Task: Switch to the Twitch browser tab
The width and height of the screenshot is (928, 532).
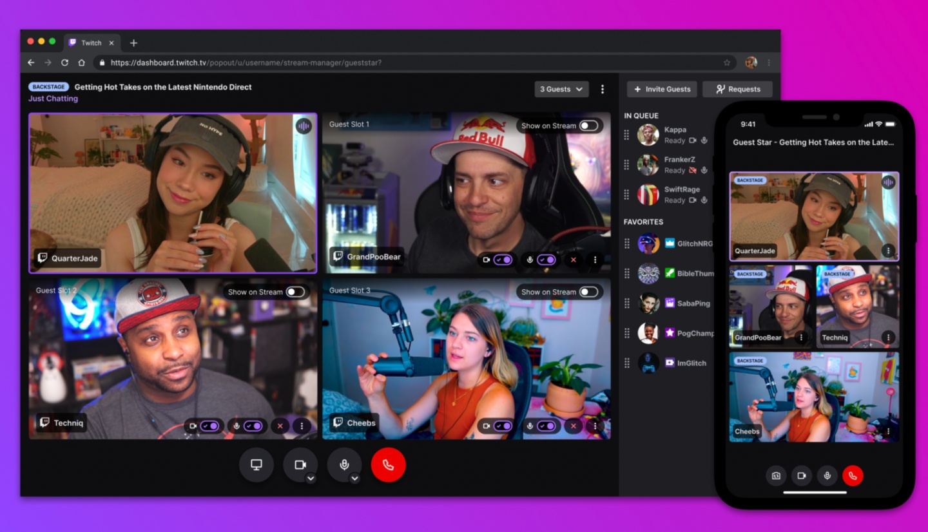Action: [92, 43]
